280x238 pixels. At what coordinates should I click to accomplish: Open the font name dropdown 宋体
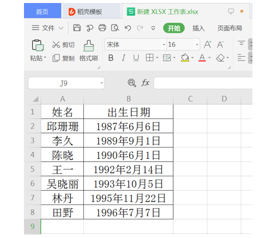(164, 44)
